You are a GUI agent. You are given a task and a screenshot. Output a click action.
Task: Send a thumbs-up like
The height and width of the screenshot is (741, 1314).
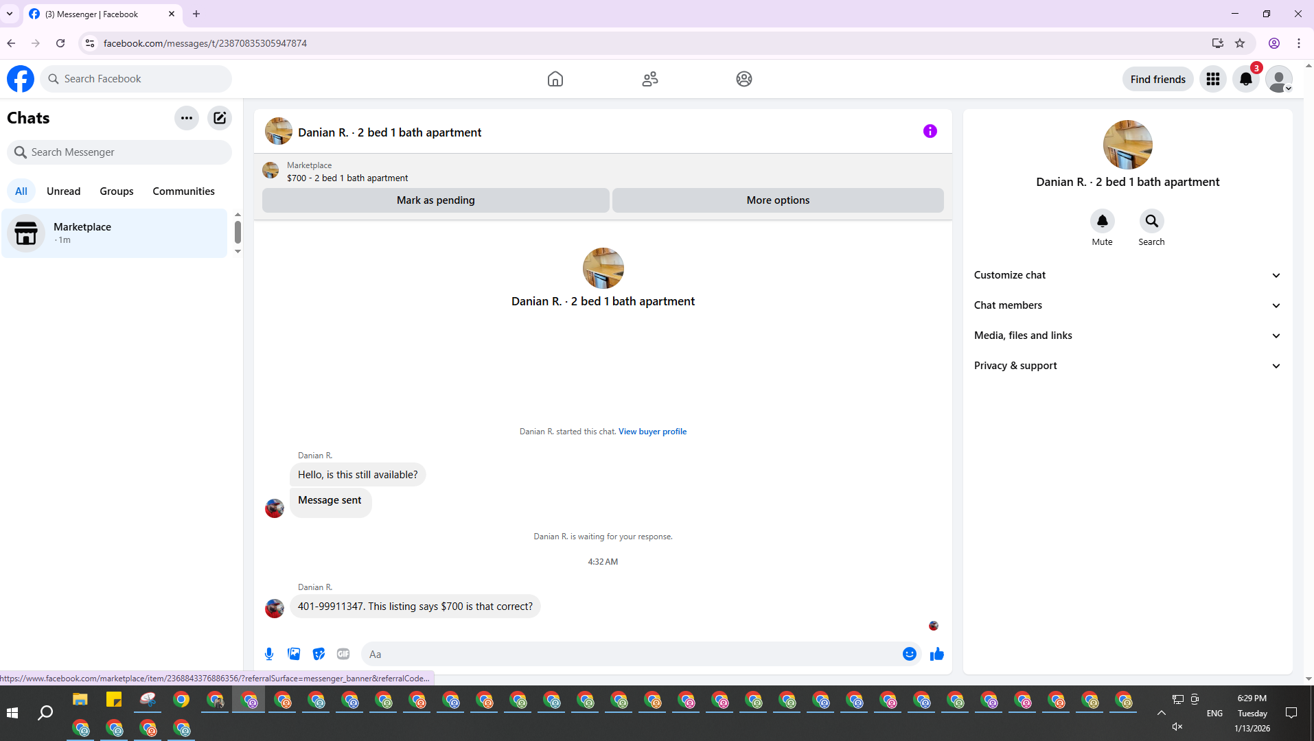coord(937,654)
